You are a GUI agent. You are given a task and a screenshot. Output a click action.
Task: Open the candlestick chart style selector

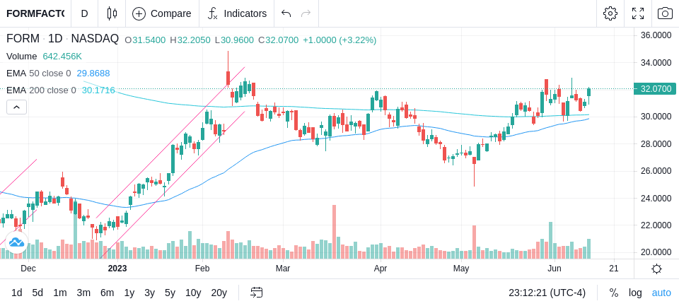click(x=112, y=13)
